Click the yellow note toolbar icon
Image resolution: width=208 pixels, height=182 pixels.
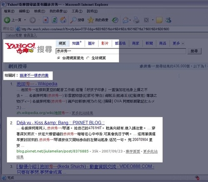click(x=159, y=20)
